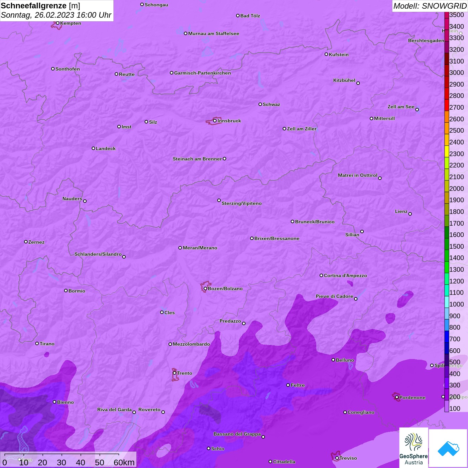Viewport: 468px width, 468px height.
Task: Click the Bienno location dot
Action: [54, 402]
